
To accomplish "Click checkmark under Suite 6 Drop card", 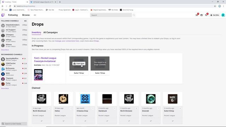I will [x=173, y=121].
